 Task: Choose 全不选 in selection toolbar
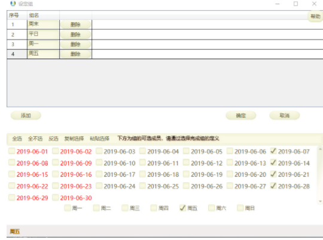pyautogui.click(x=35, y=139)
